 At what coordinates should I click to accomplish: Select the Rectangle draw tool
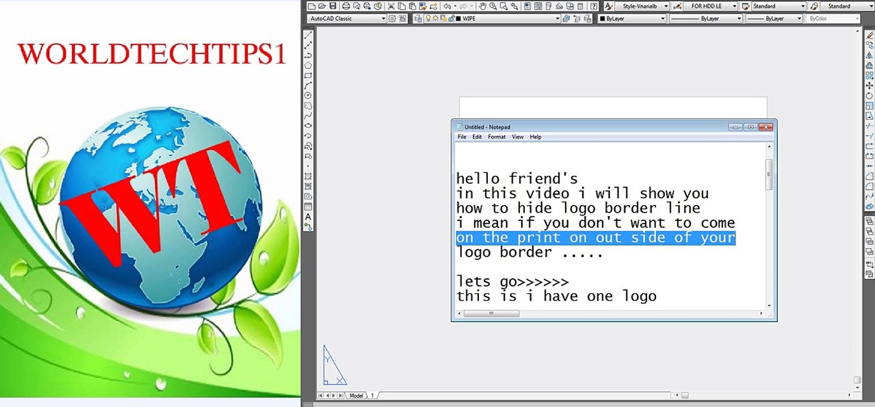[308, 75]
